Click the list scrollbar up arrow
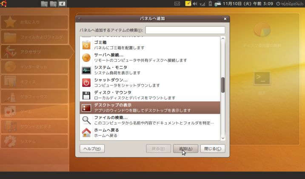Image resolution: width=305 pixels, height=179 pixels. click(223, 39)
